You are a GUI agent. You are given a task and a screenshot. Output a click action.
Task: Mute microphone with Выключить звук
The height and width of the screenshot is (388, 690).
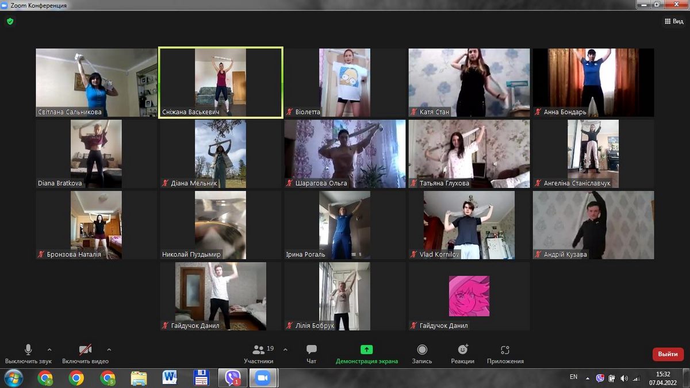[x=28, y=354]
